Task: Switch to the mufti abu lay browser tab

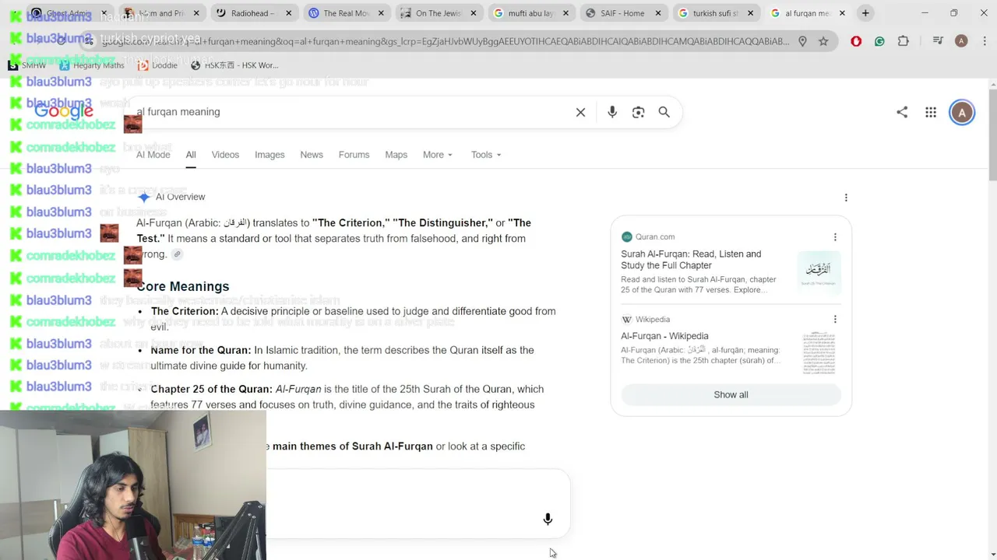Action: (x=530, y=13)
